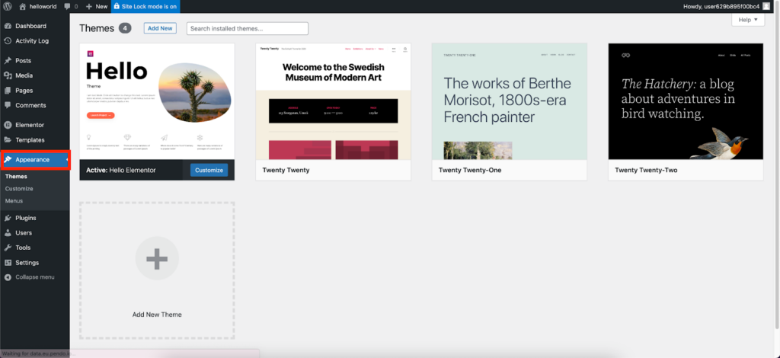The height and width of the screenshot is (358, 780).
Task: Click the large plus icon to add theme
Action: pos(157,259)
